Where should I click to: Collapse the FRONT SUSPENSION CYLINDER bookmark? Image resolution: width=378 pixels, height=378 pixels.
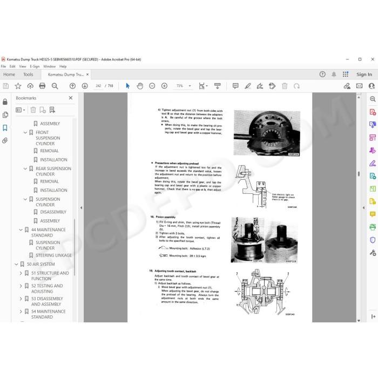tap(25, 132)
